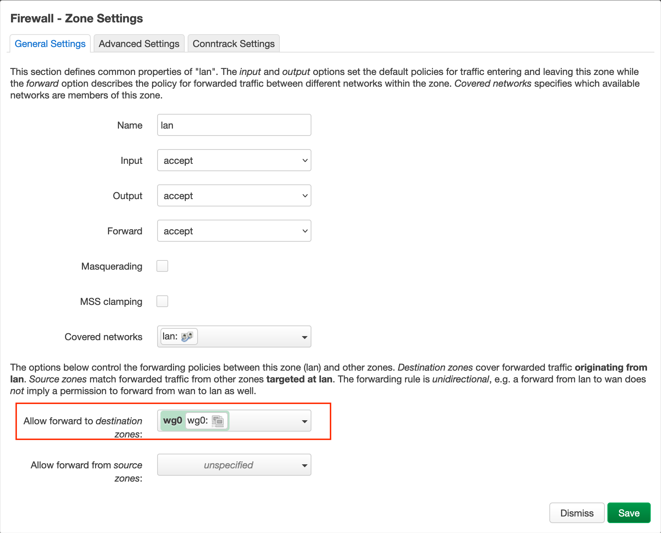The height and width of the screenshot is (533, 661).
Task: Click the lan tag in Covered networks
Action: tap(170, 336)
